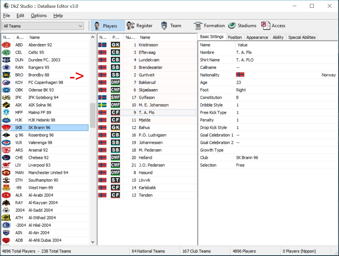Image resolution: width=339 pixels, height=256 pixels.
Task: Select the Basic Sittings tab
Action: pos(212,37)
